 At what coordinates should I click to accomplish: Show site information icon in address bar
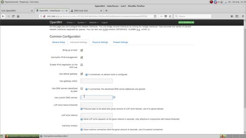point(41,16)
